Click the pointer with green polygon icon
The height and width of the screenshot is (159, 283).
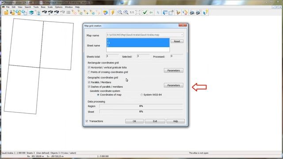[80, 12]
